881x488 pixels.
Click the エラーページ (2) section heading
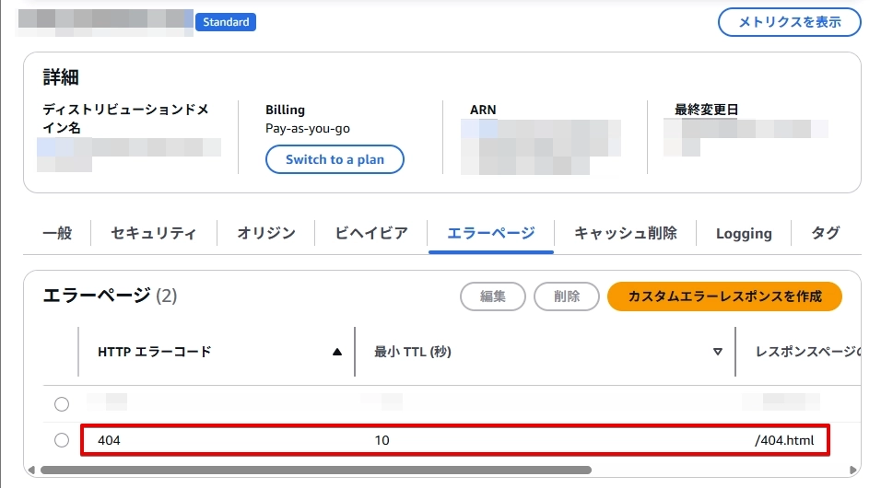(111, 296)
